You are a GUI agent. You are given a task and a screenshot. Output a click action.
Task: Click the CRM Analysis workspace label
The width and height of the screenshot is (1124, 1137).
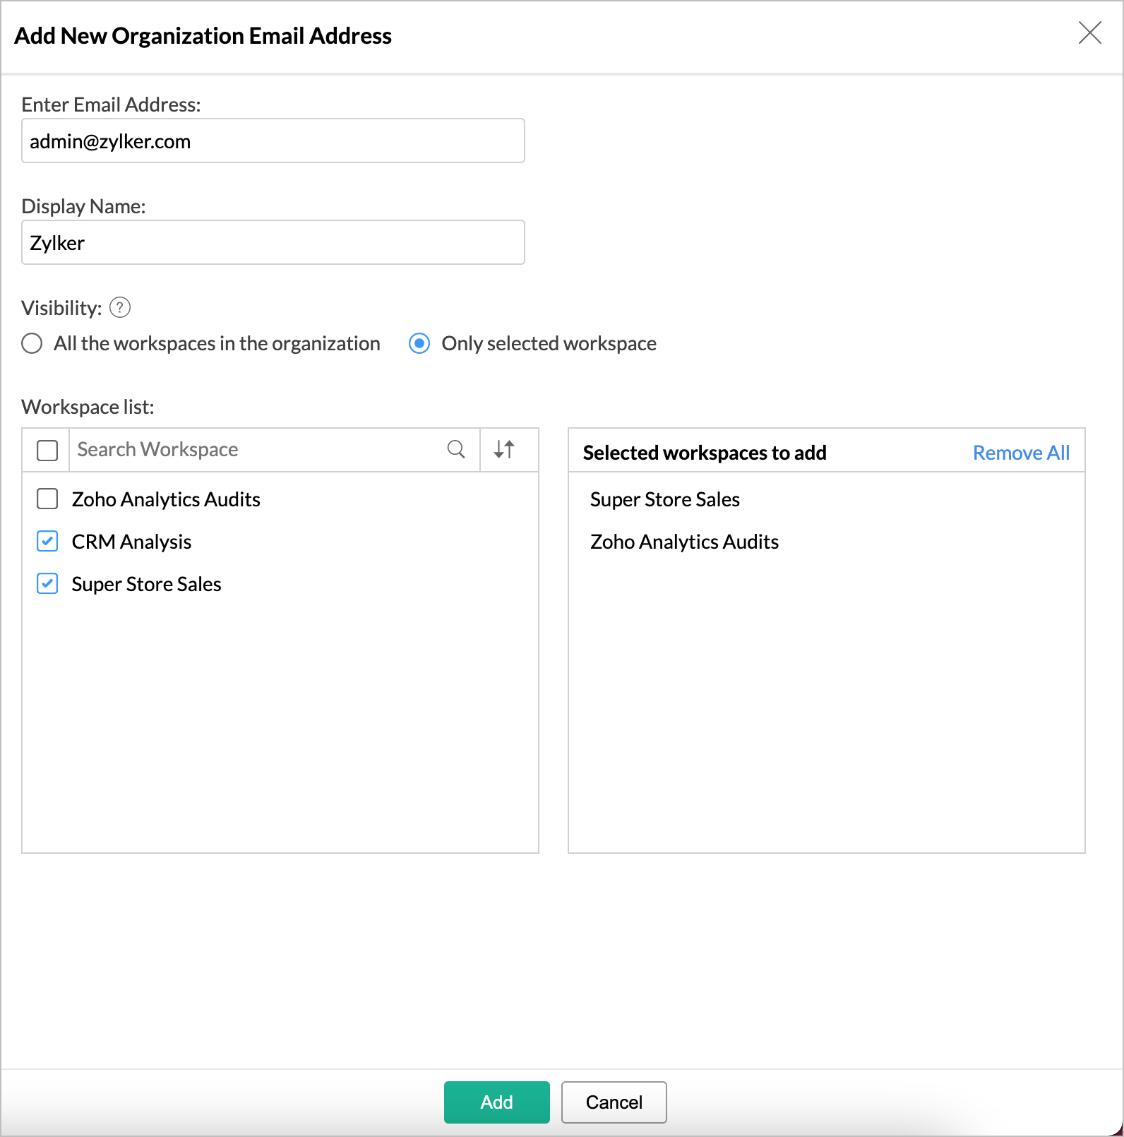pyautogui.click(x=132, y=542)
